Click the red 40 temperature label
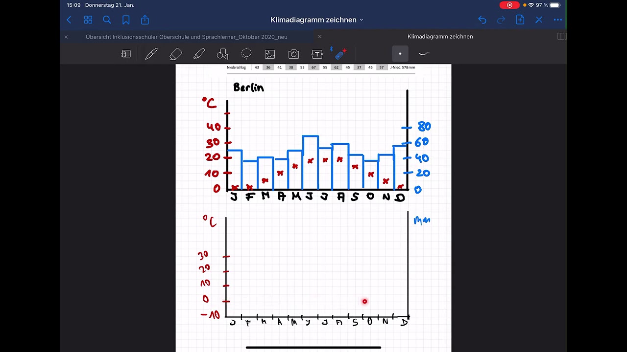The height and width of the screenshot is (352, 627). (x=214, y=127)
